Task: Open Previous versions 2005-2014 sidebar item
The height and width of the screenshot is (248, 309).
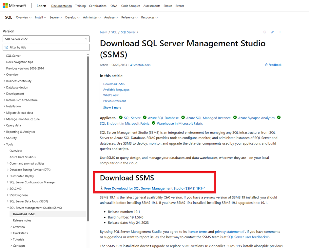Action: tap(25, 68)
